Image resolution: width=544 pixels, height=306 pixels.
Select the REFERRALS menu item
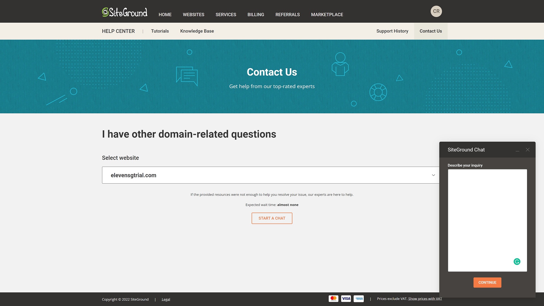point(287,14)
